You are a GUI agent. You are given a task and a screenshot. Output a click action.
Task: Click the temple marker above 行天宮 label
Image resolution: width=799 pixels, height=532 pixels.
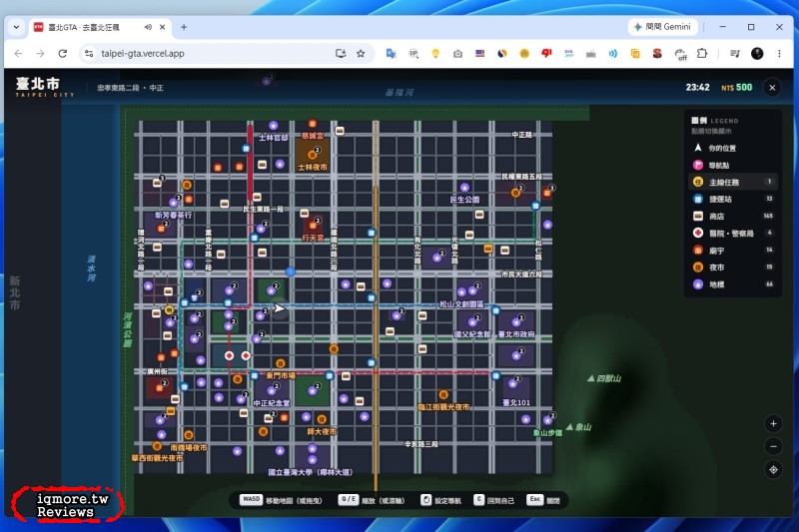[313, 226]
